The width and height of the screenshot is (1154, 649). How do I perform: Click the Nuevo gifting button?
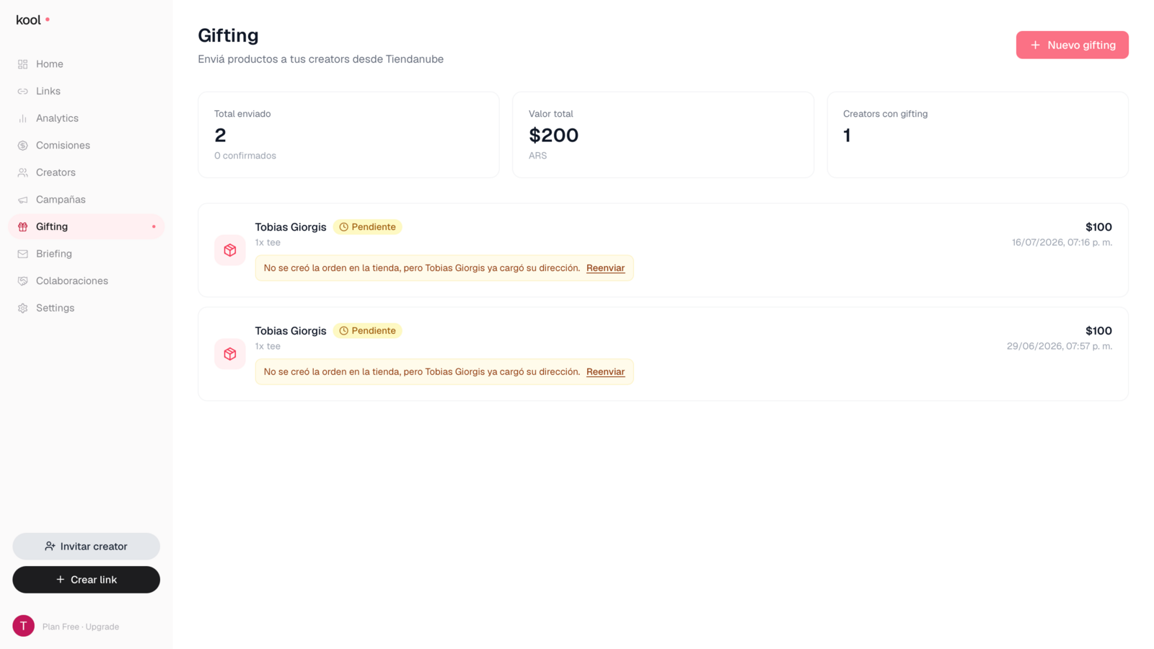tap(1072, 45)
